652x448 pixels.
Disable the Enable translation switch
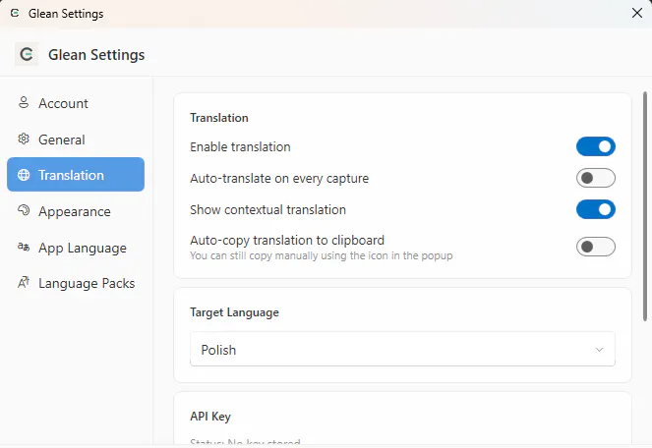tap(595, 146)
